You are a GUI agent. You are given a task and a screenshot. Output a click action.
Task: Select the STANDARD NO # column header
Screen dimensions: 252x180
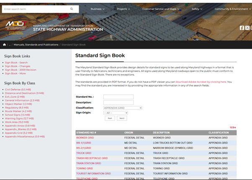pyautogui.click(x=86, y=133)
